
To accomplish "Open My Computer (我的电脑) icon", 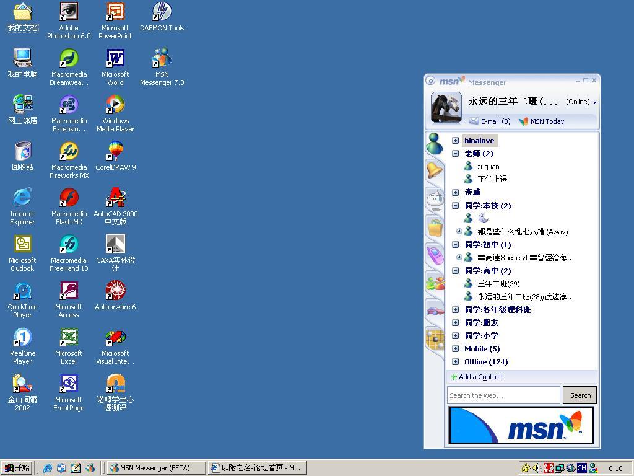I will point(23,63).
